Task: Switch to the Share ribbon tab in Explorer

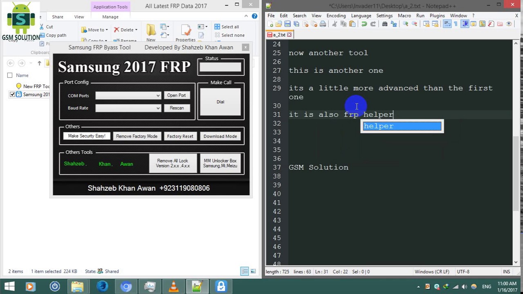Action: point(58,17)
